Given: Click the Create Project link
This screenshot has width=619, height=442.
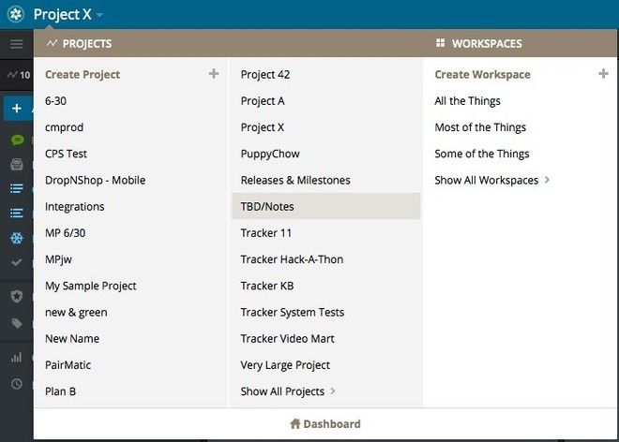Looking at the screenshot, I should (83, 75).
